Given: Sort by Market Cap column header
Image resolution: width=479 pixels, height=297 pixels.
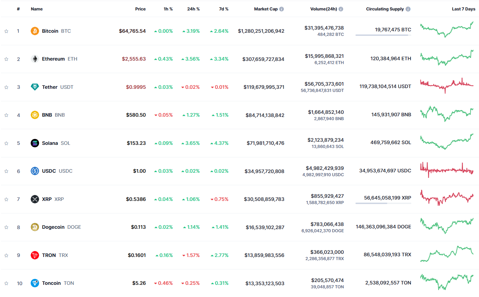Looking at the screenshot, I should coord(265,9).
